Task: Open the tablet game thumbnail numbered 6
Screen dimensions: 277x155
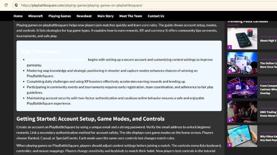Action: [x=242, y=136]
